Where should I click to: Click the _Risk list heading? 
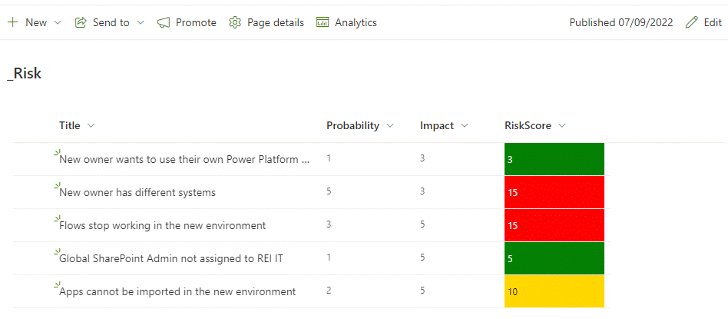pos(24,73)
